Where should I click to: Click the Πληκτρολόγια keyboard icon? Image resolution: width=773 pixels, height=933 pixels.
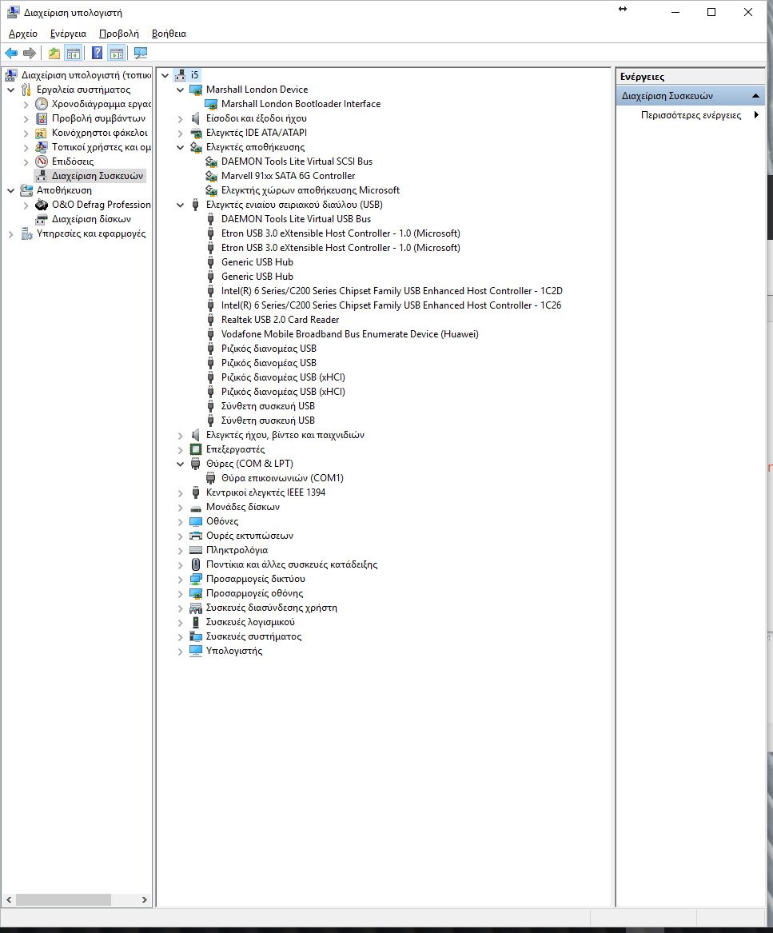click(x=196, y=550)
